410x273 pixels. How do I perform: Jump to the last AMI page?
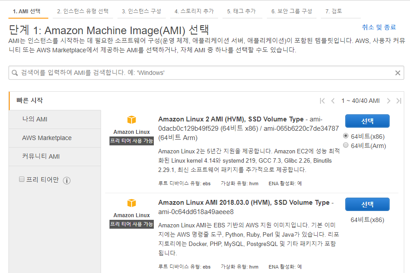tap(399, 101)
